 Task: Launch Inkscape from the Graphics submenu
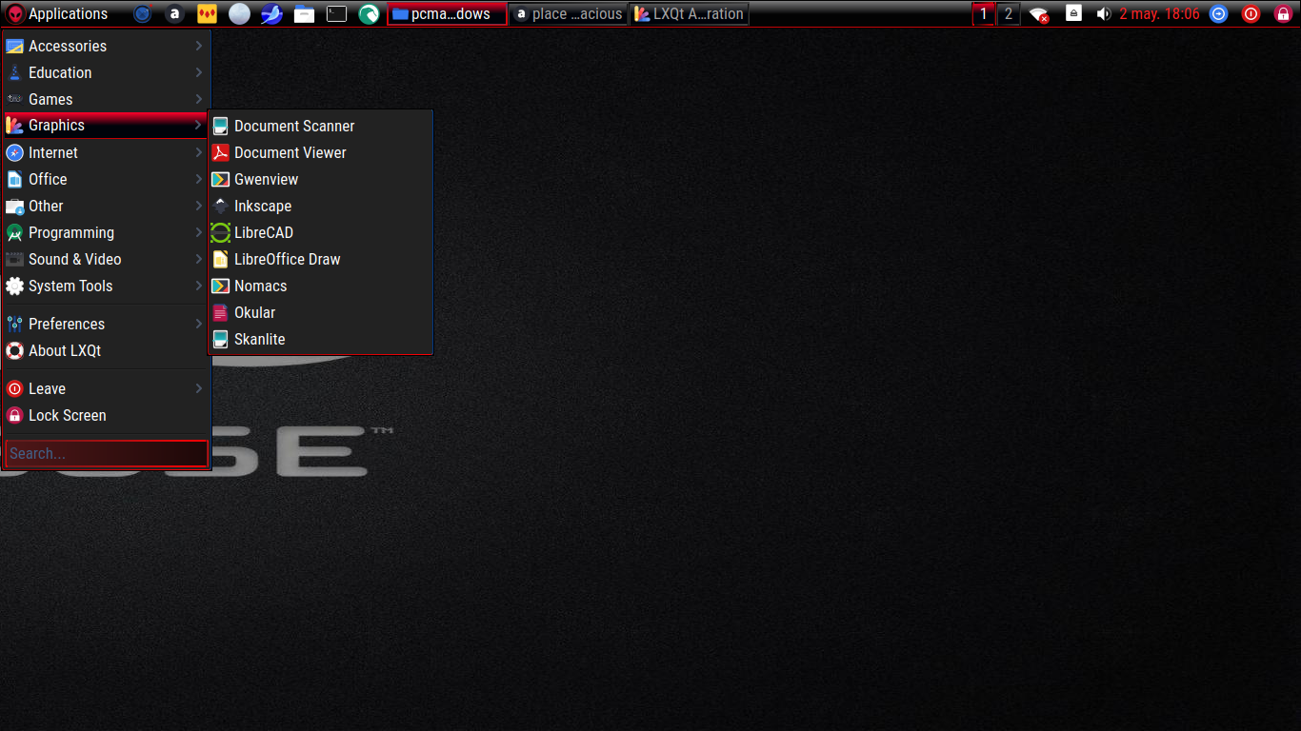320,206
